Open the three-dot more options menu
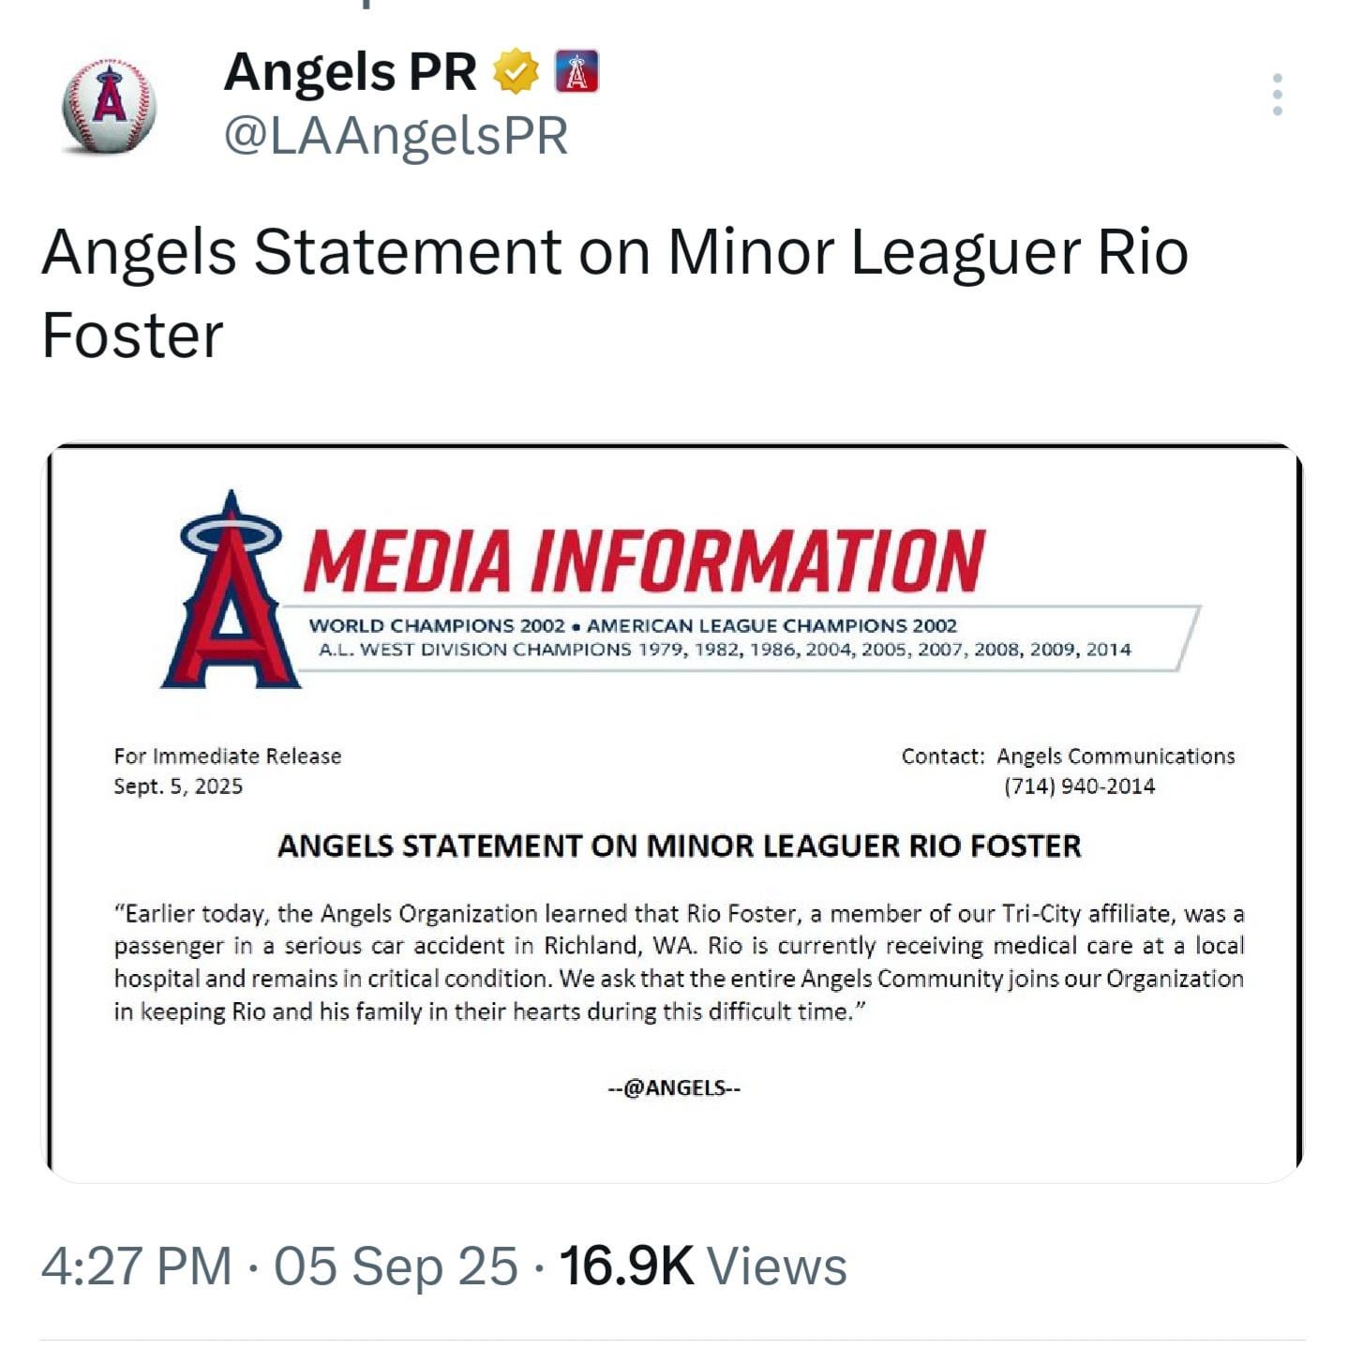Screen dimensions: 1348x1348 click(1277, 95)
